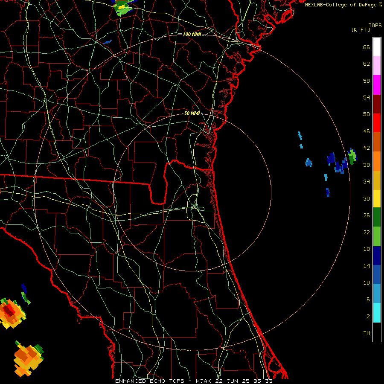The height and width of the screenshot is (384, 384).
Task: Click the cyan legend swatch
Action: coord(377,313)
